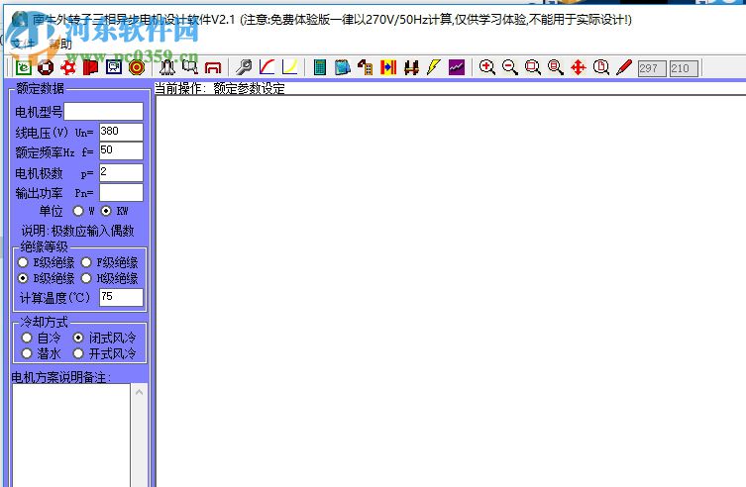Click the 电机极数 p input showing 2
This screenshot has height=487, width=746.
(x=121, y=172)
